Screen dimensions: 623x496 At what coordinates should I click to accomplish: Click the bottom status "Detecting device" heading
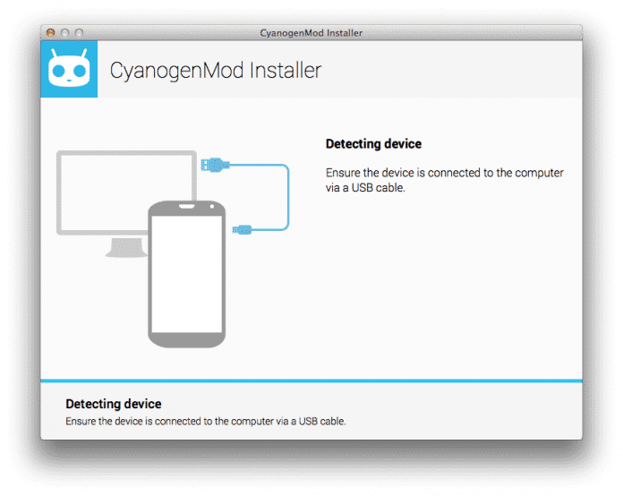tap(114, 404)
